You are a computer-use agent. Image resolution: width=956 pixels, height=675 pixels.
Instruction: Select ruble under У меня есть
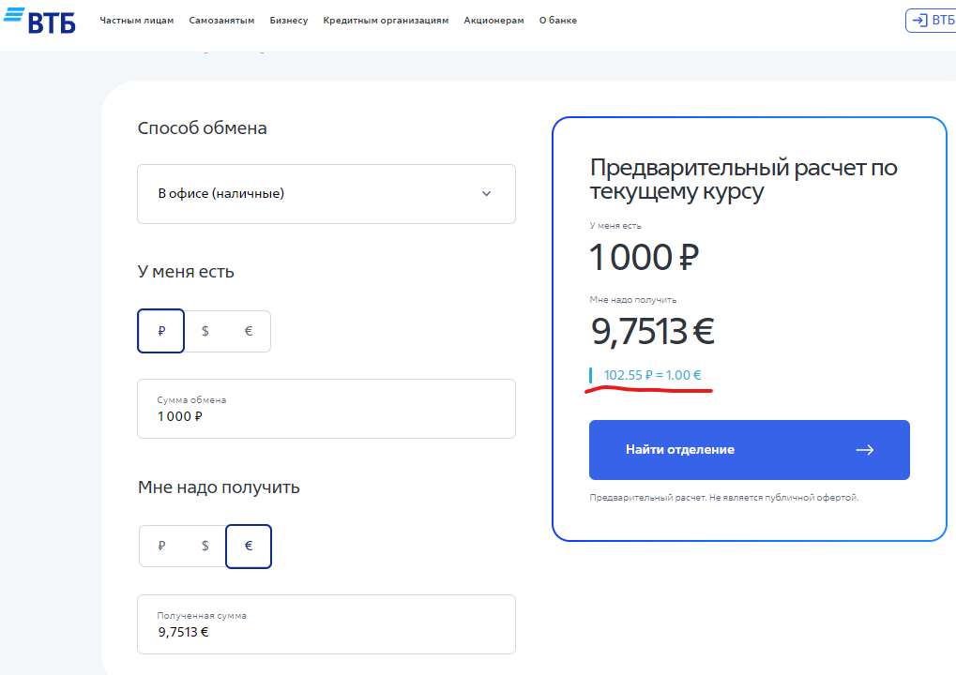tap(161, 332)
